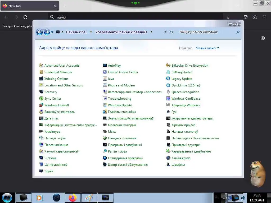Open the Шрыфты fonts icon
The height and width of the screenshot is (203, 271).
[x=168, y=164]
